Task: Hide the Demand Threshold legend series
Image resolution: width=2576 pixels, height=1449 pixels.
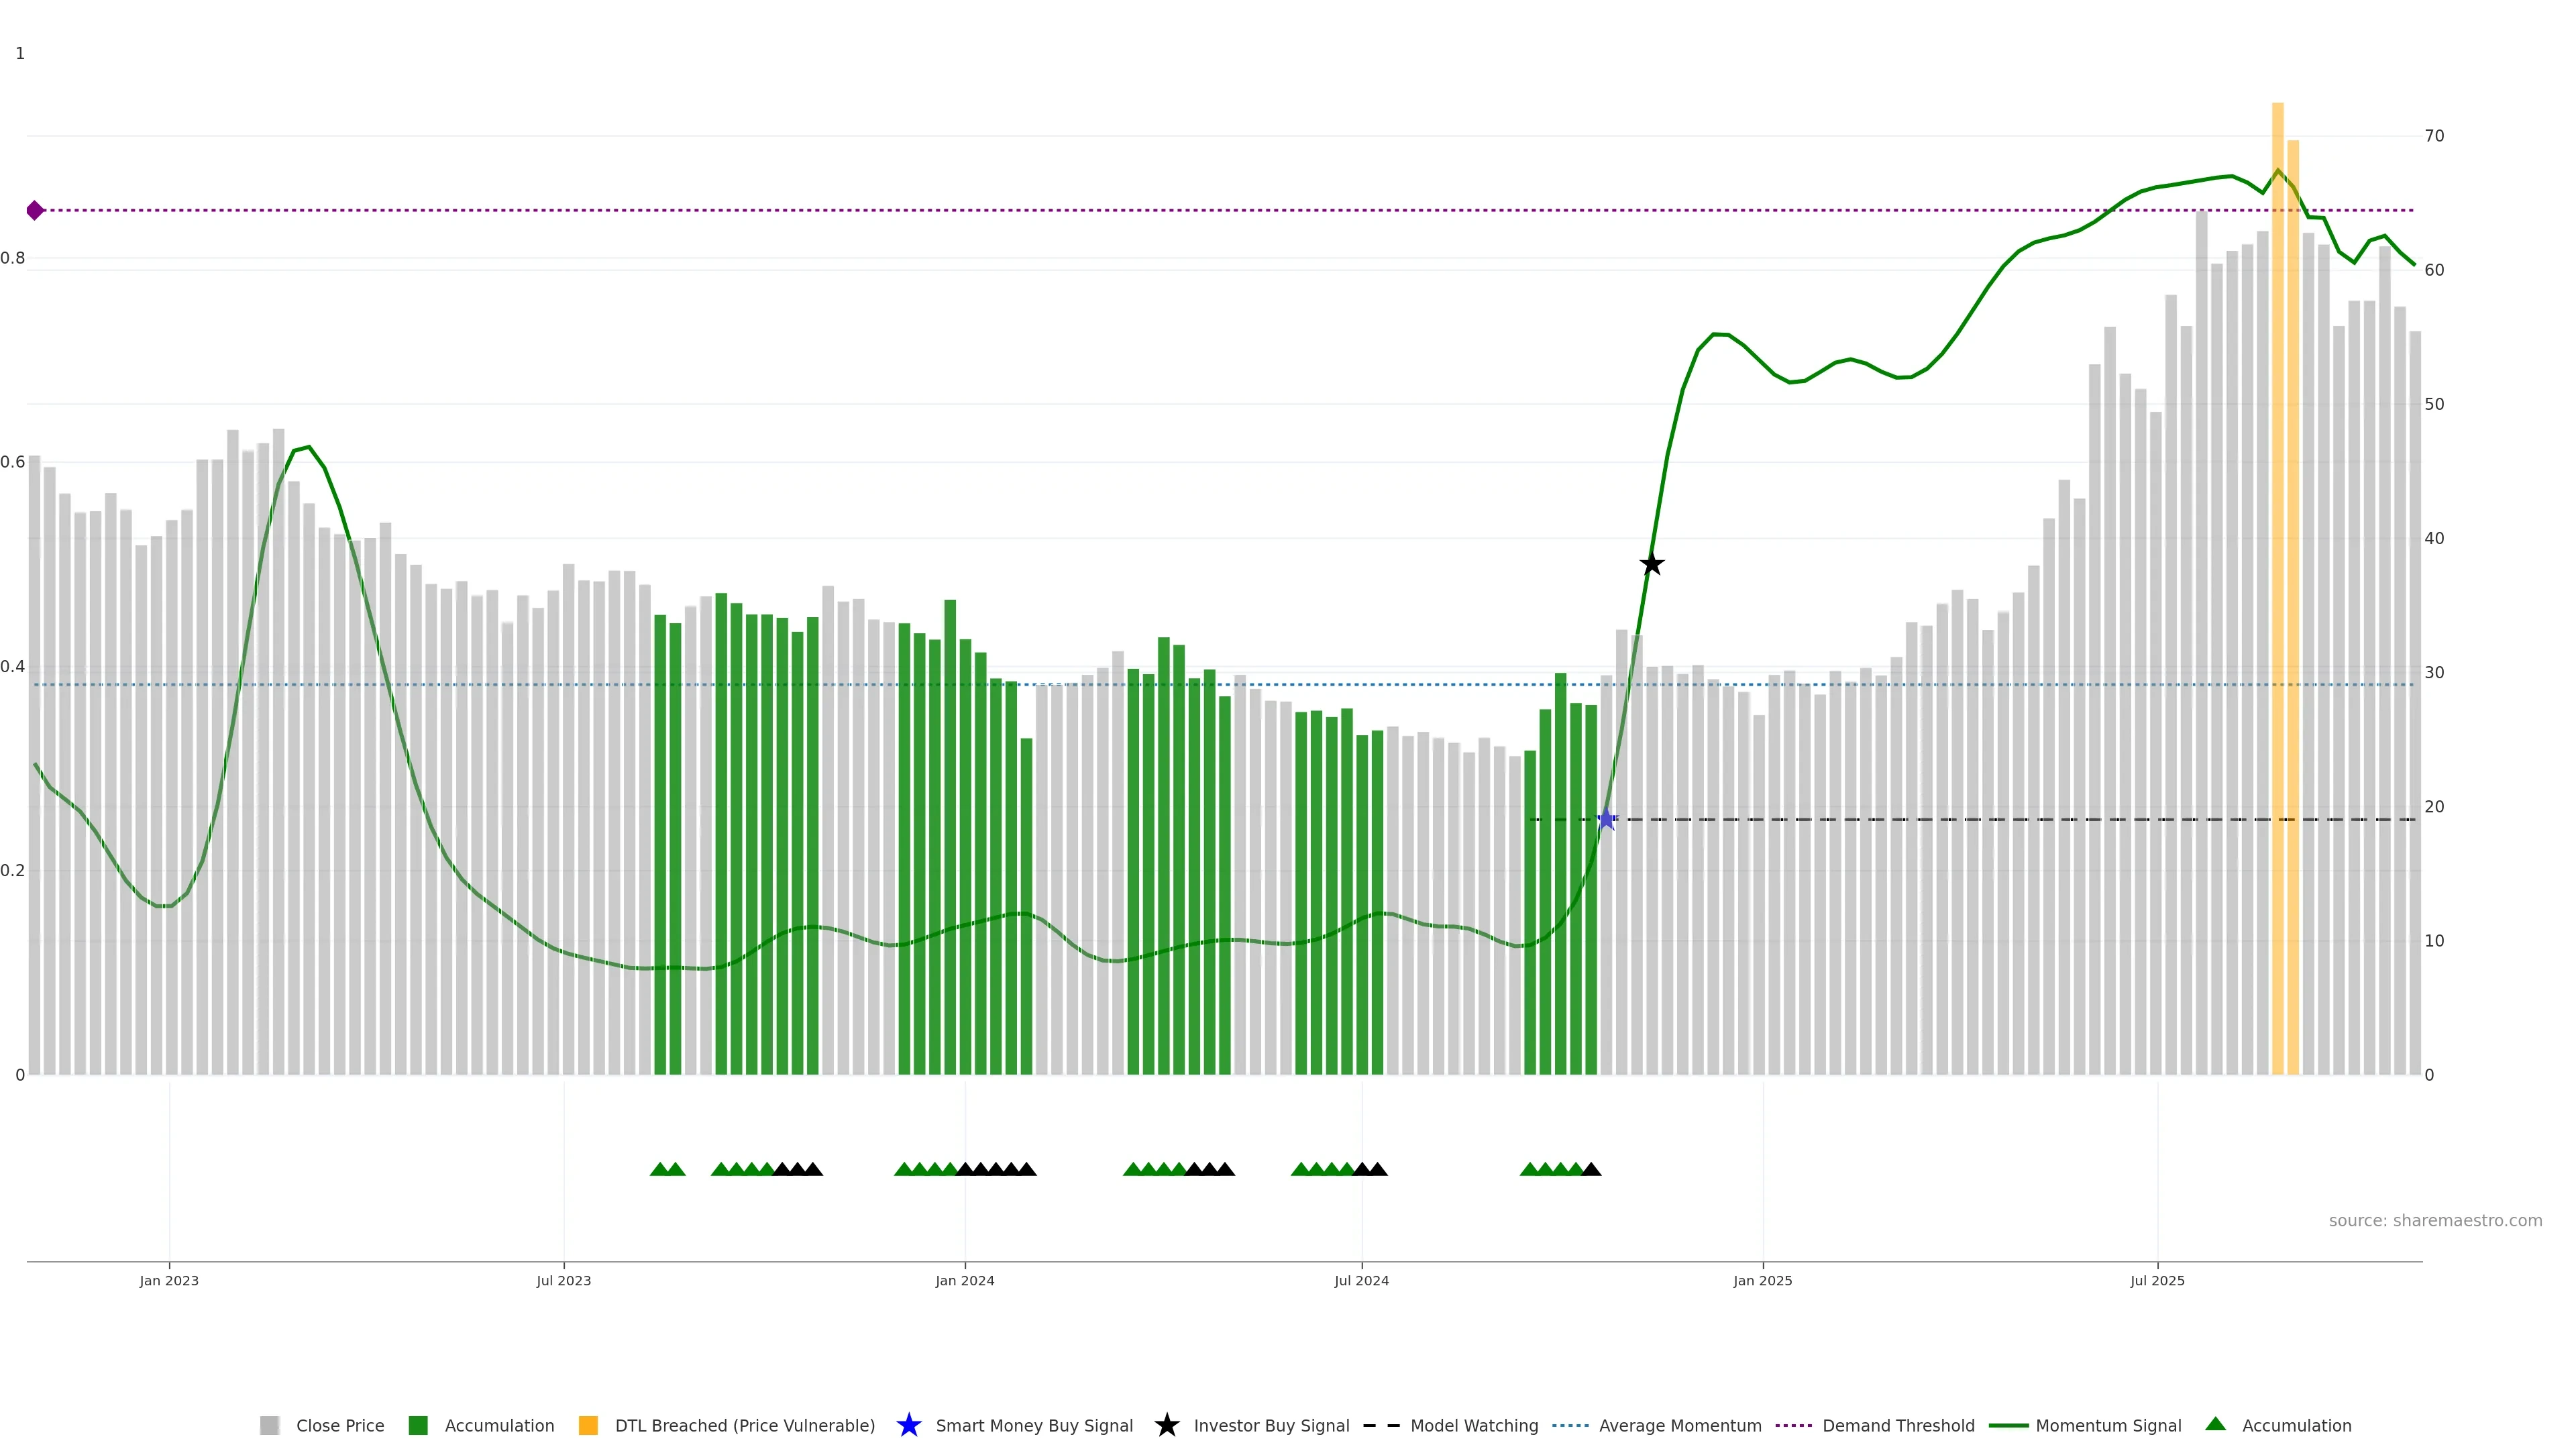Action: pyautogui.click(x=1898, y=1425)
